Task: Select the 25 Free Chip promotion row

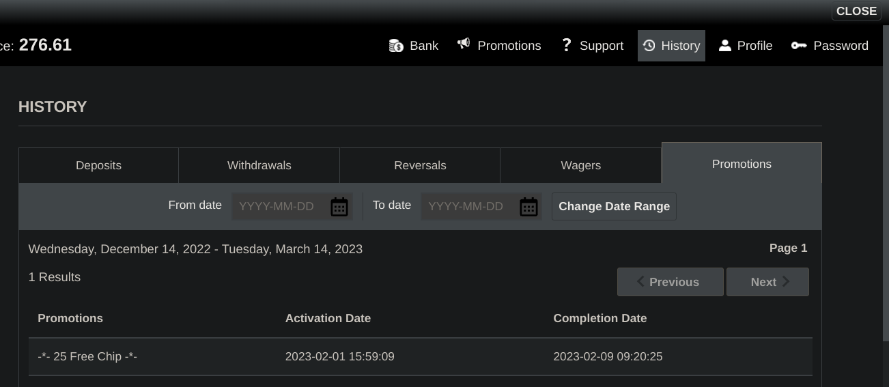Action: pos(420,356)
